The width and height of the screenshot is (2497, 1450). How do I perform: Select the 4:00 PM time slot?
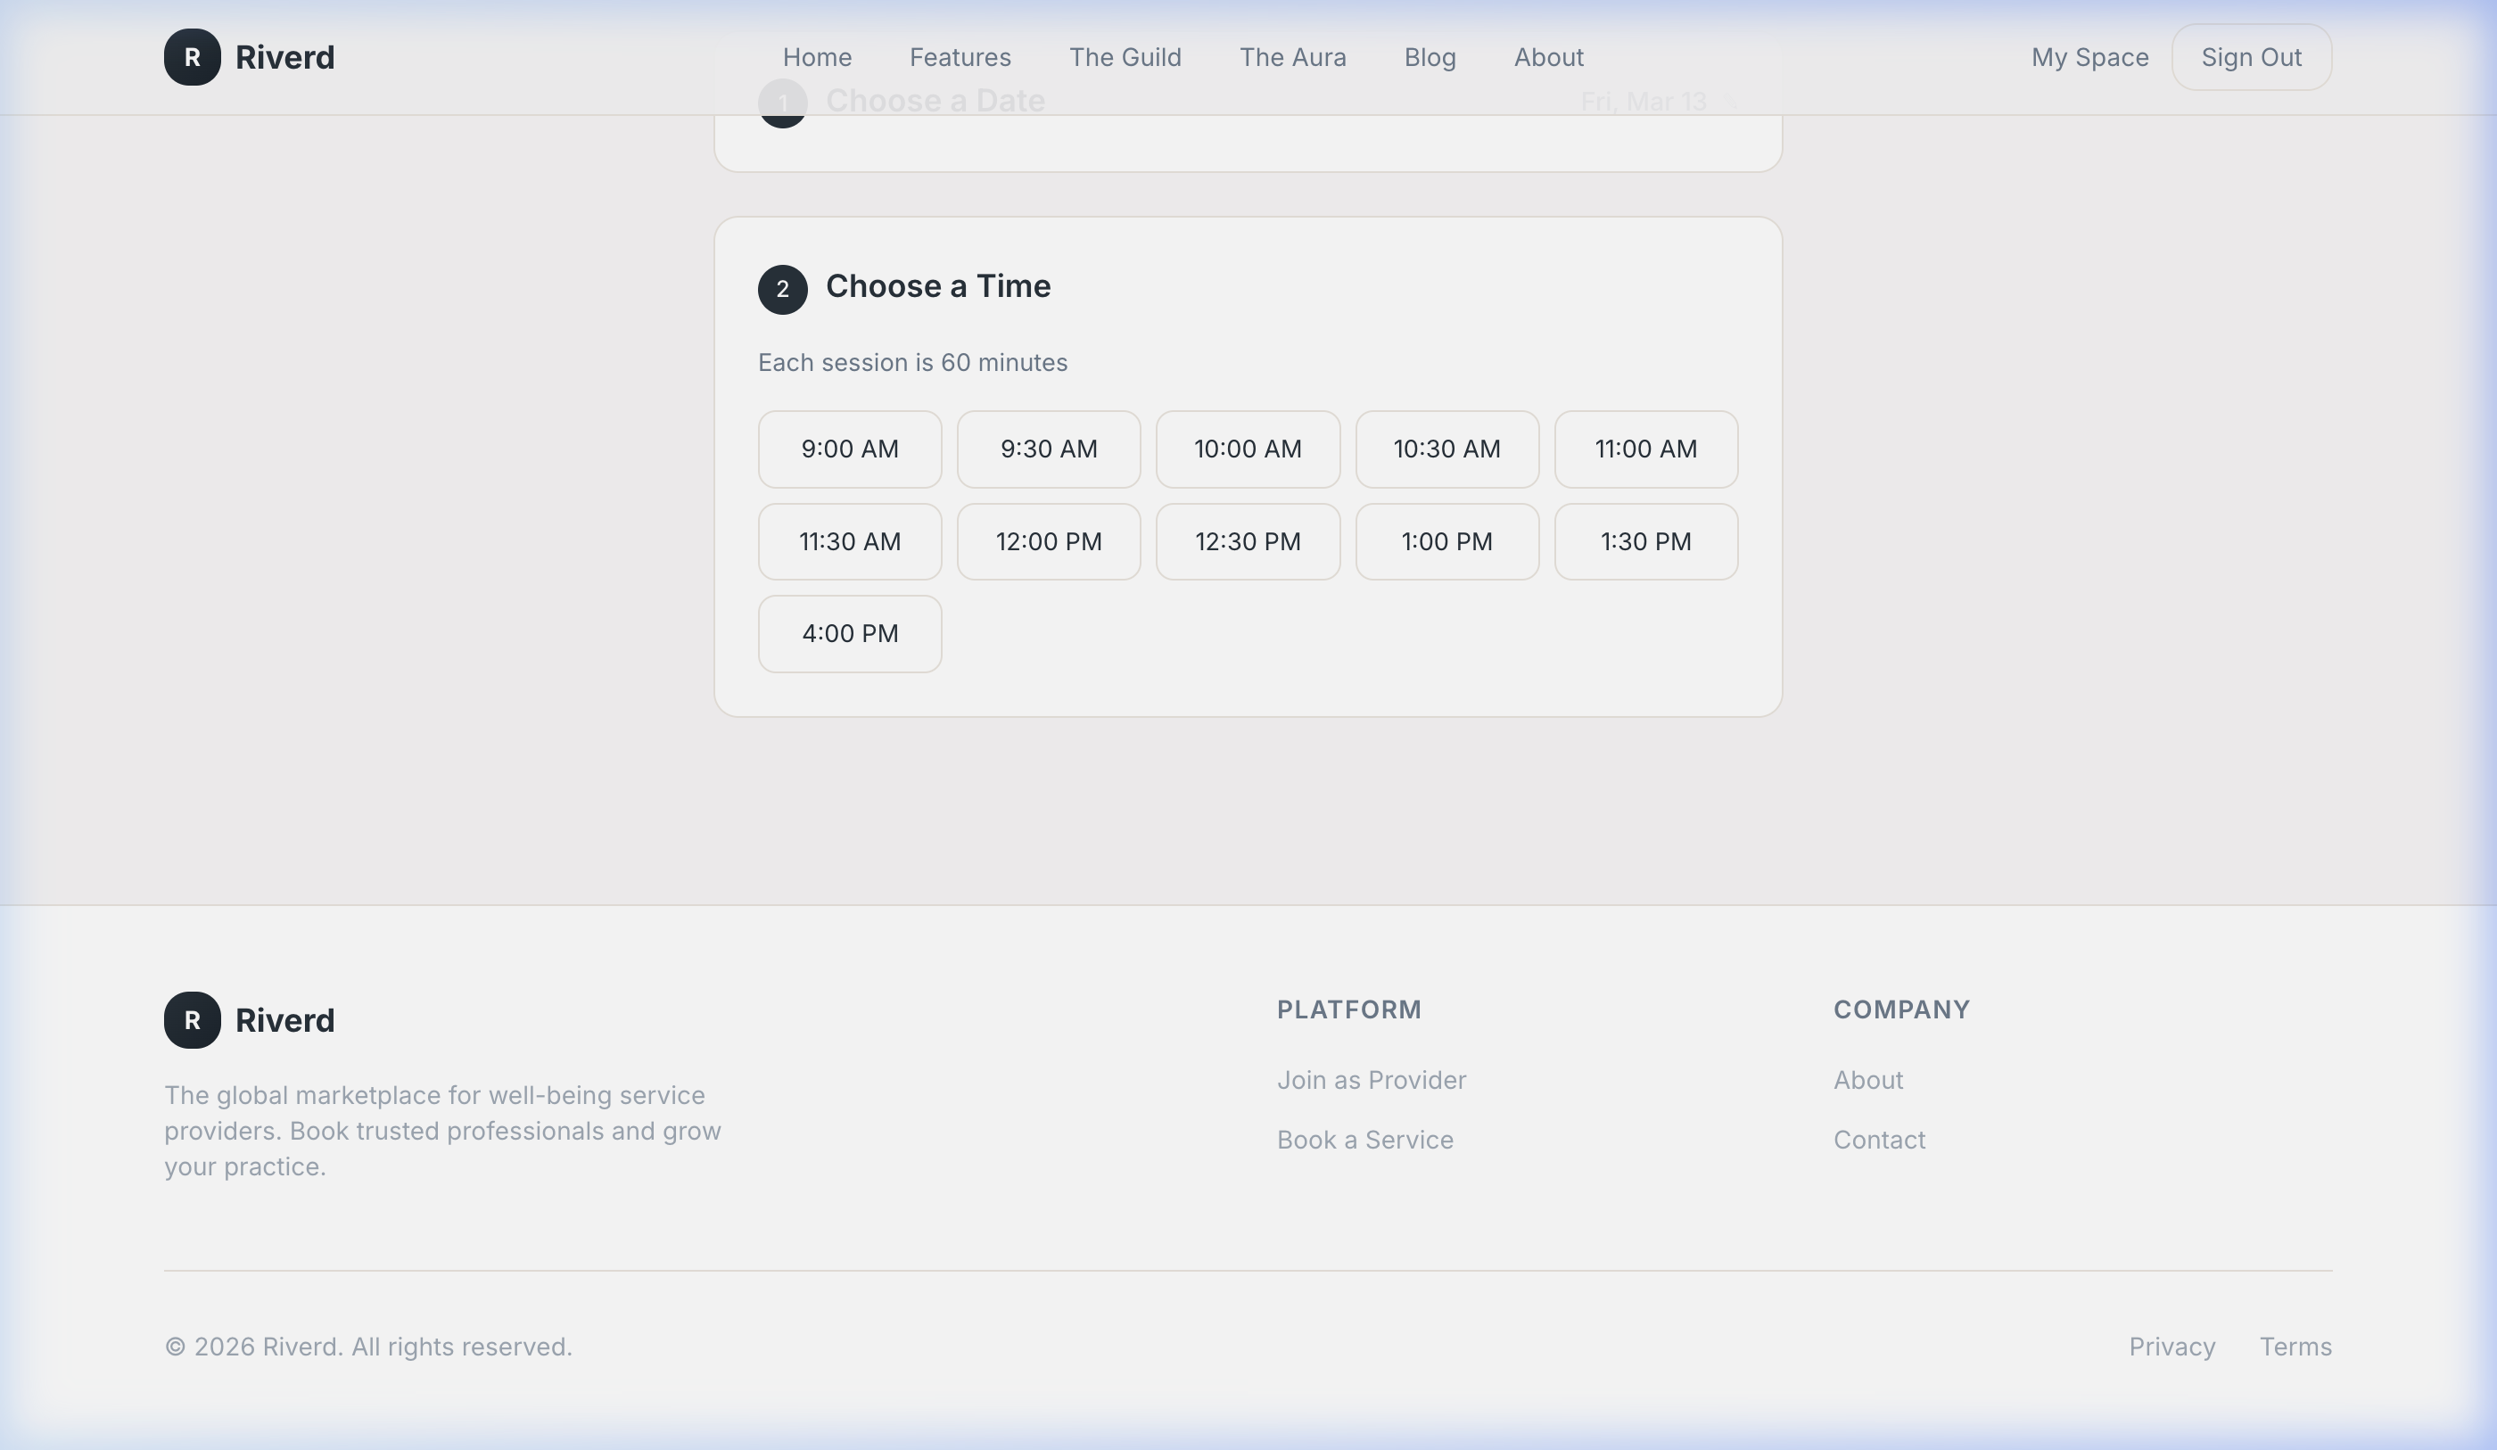point(848,633)
